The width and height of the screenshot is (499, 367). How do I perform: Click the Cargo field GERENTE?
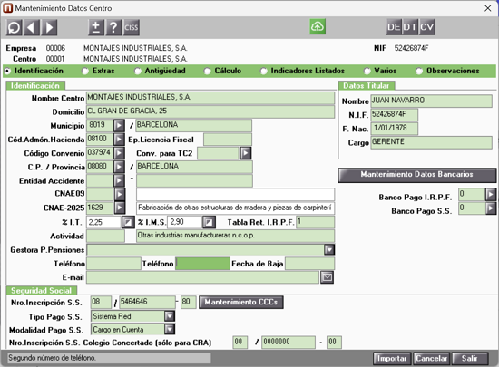tap(431, 142)
